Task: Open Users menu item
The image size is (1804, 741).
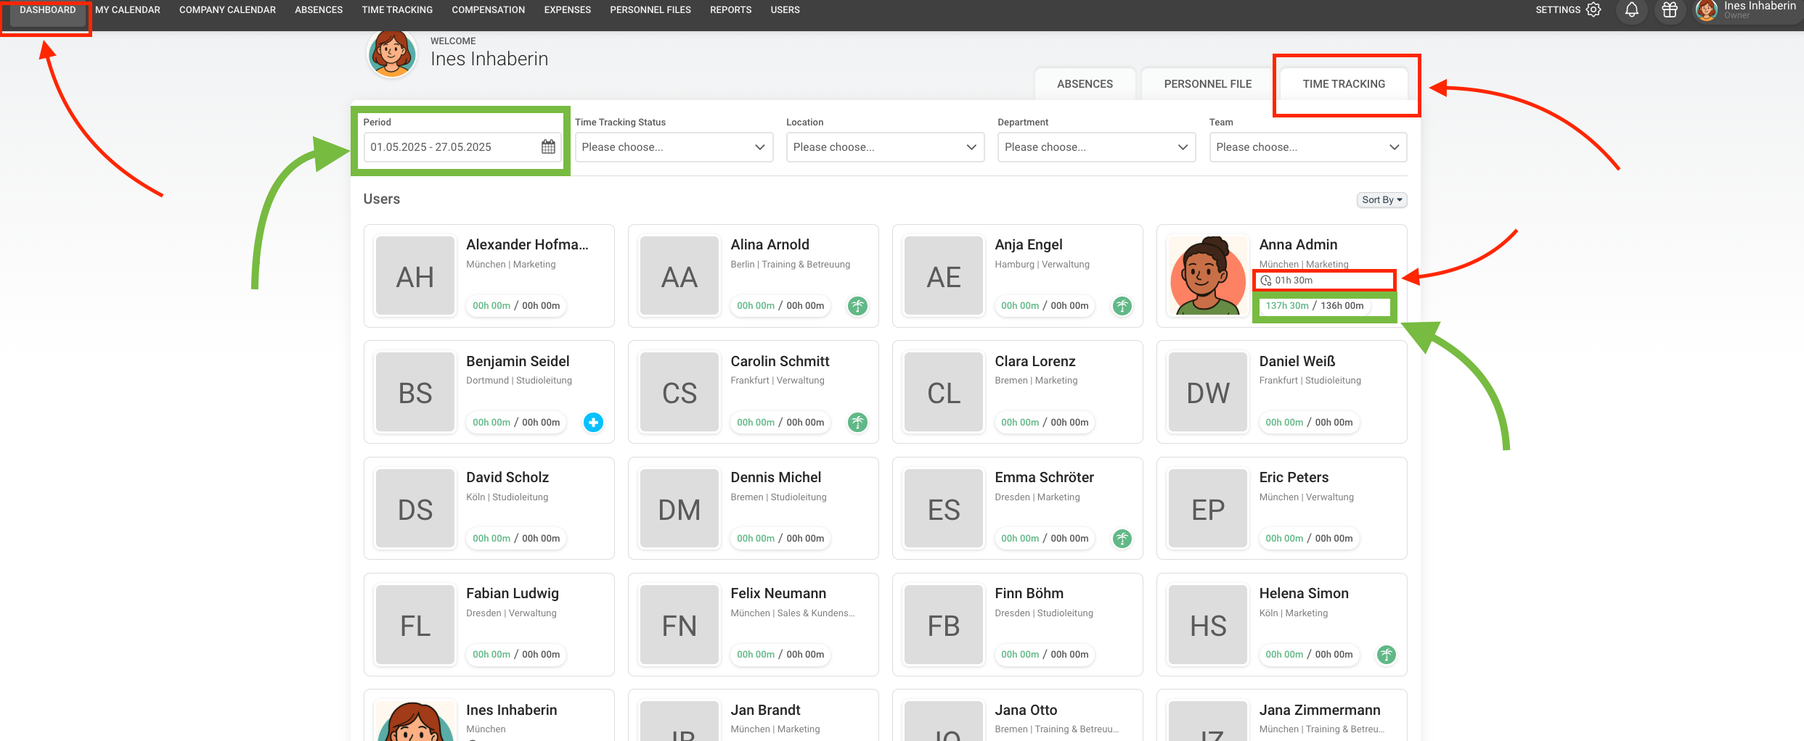Action: (785, 10)
